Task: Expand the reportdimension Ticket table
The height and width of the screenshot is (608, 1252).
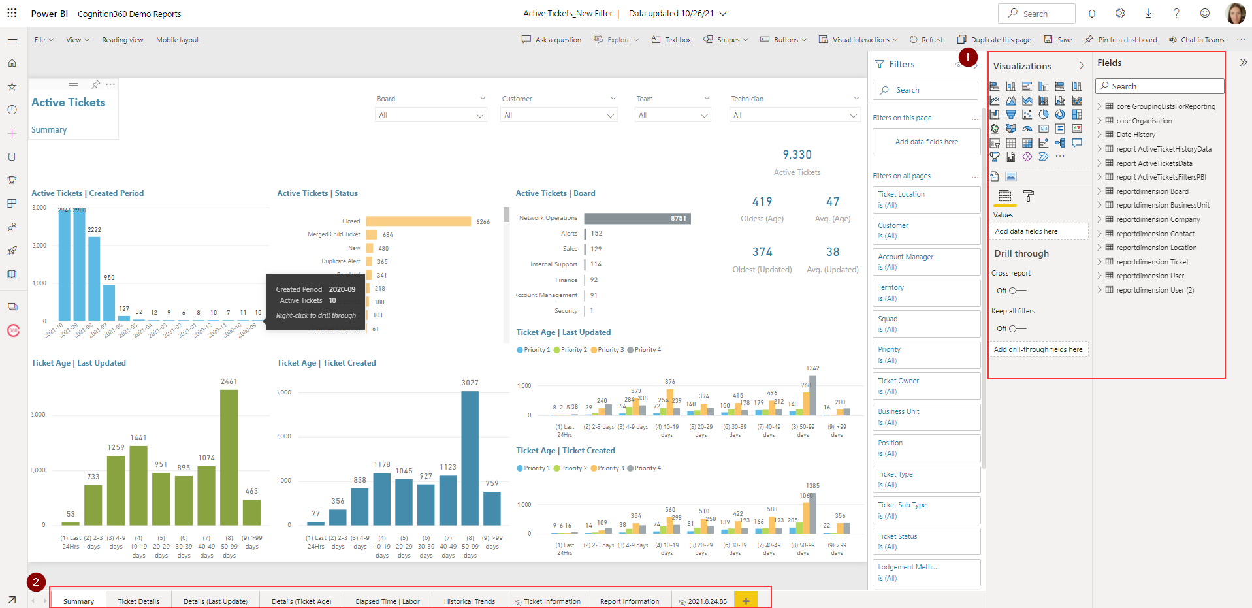Action: tap(1100, 261)
